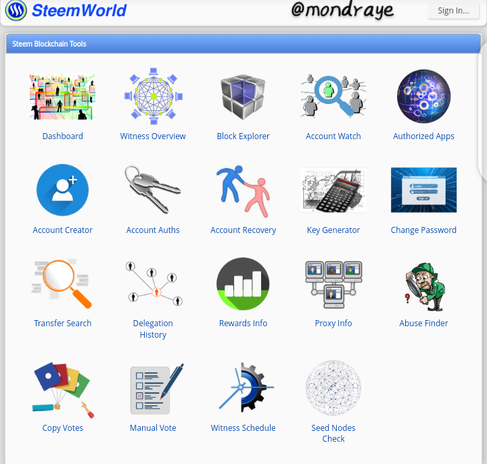
Task: Click the Witness Schedule gear clock icon
Action: 246,388
